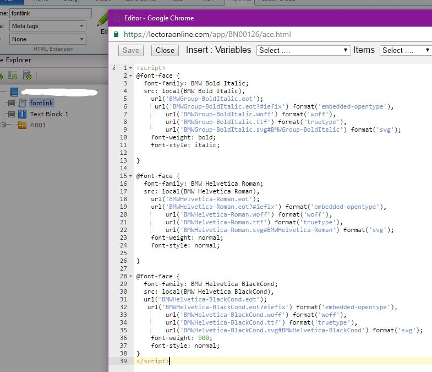432x372 pixels.
Task: Open the Meta tags dropdown
Action: (x=48, y=26)
